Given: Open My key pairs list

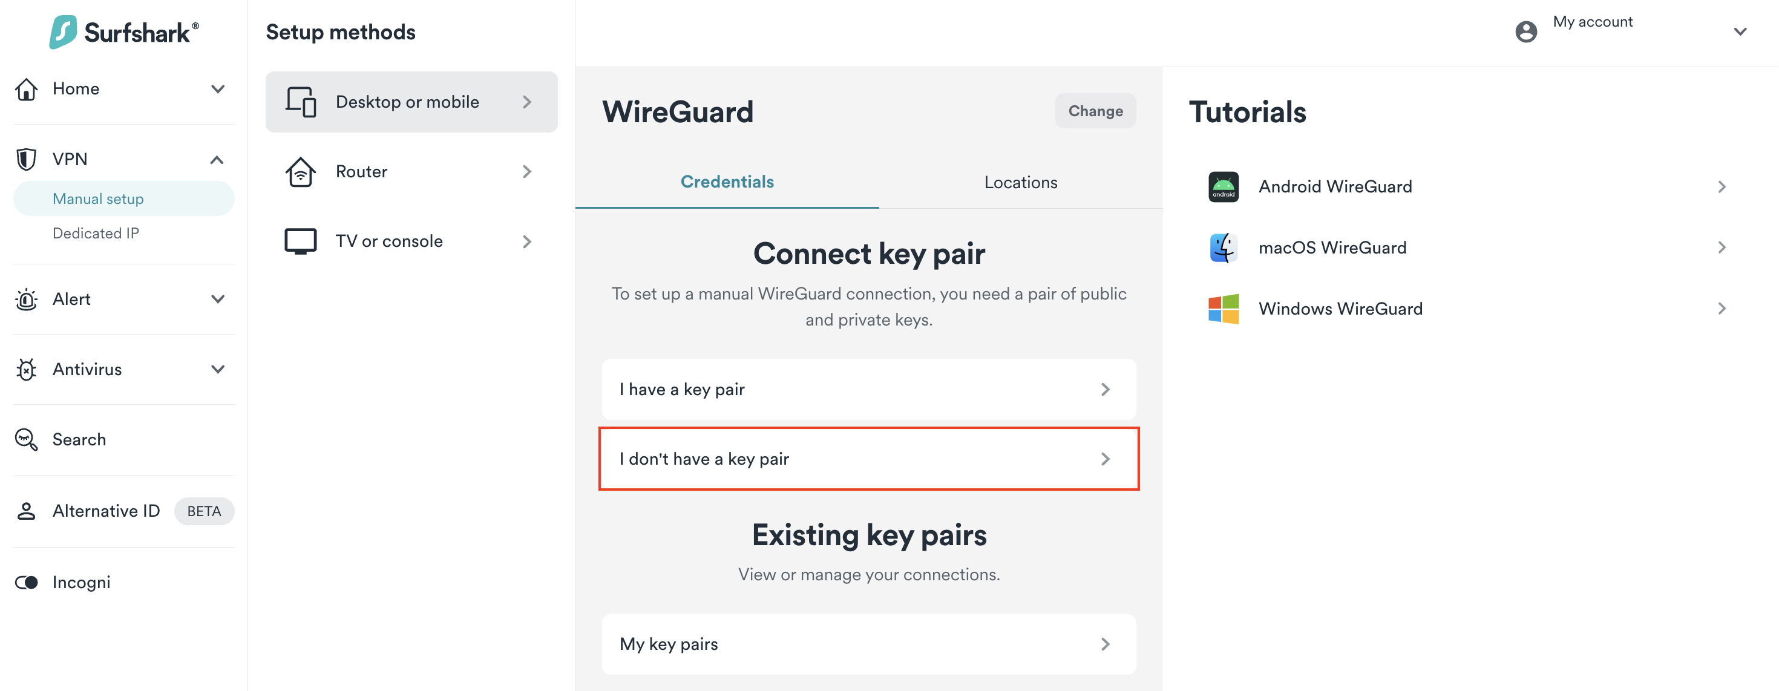Looking at the screenshot, I should pos(868,644).
